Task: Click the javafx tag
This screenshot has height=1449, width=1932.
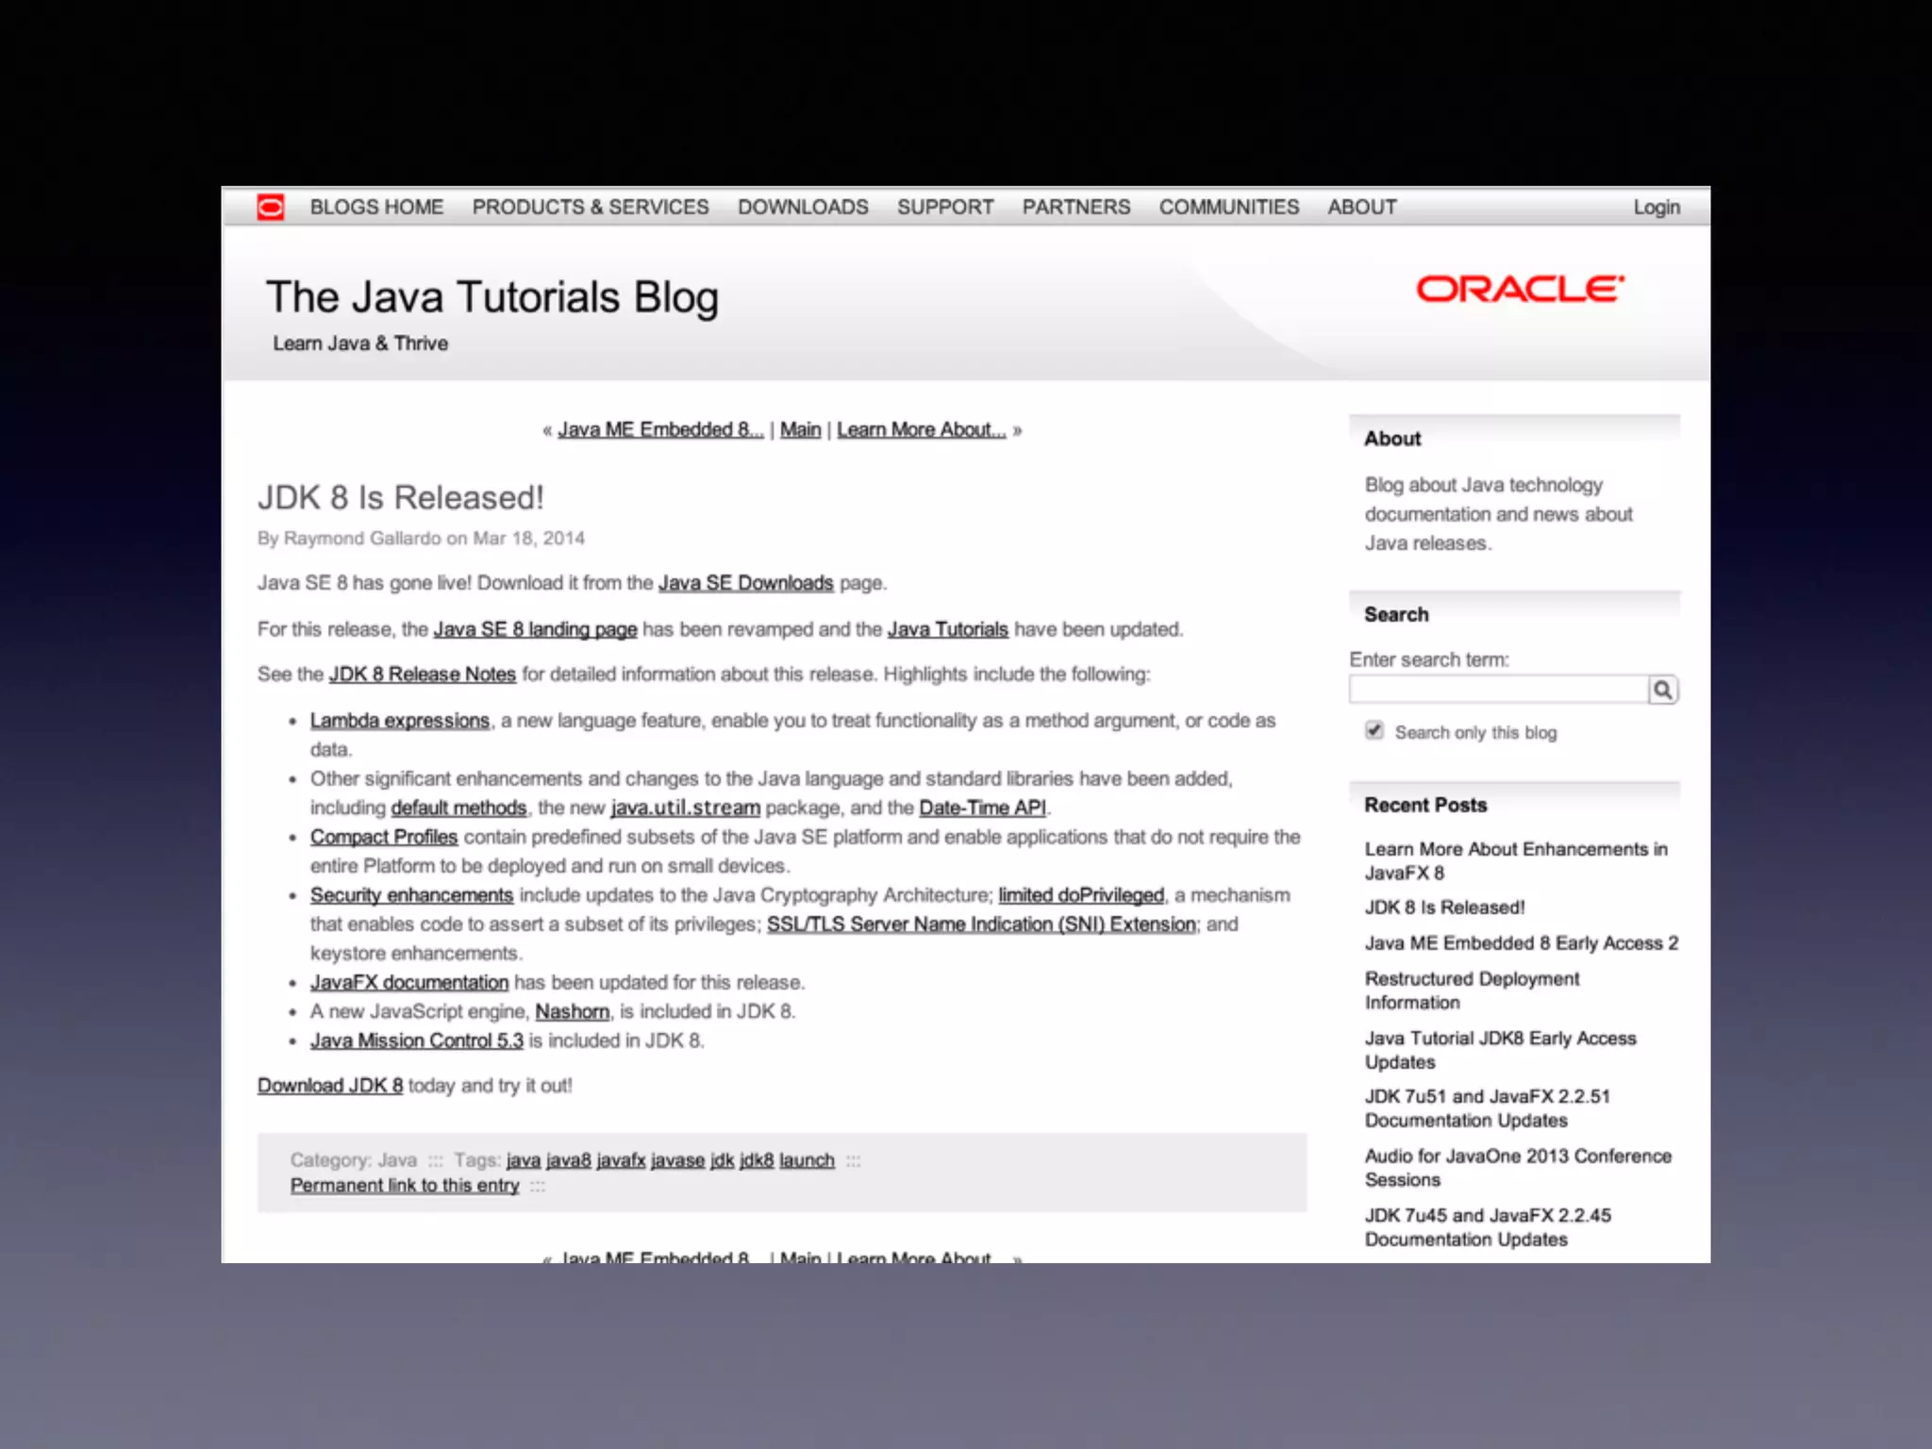Action: click(621, 1160)
